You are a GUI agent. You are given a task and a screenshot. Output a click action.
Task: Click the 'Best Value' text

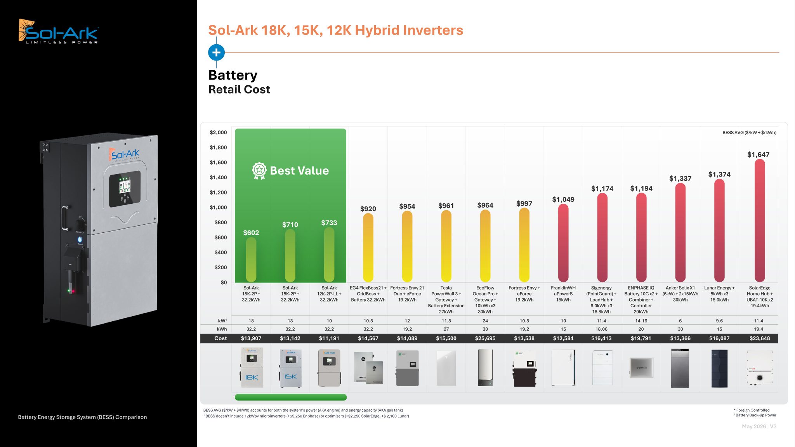299,171
